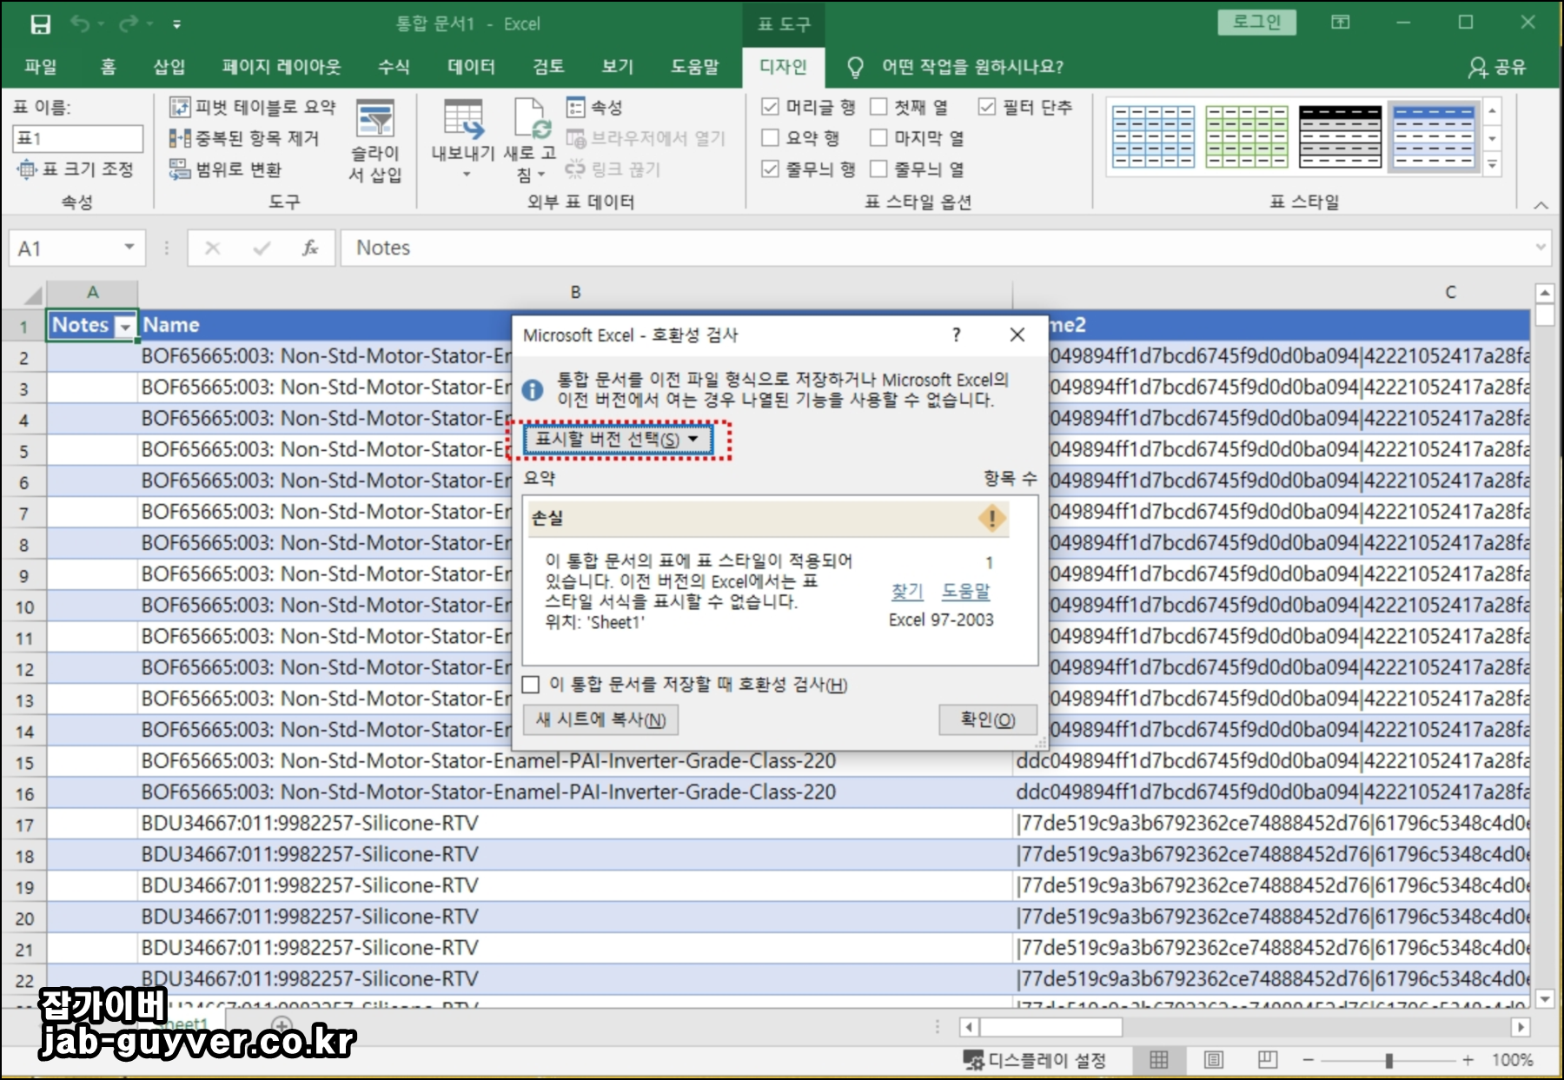Click the lightbulb tell-me search box
The height and width of the screenshot is (1080, 1564).
(x=972, y=67)
